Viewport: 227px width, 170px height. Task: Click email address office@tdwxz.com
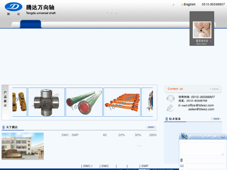(200, 105)
